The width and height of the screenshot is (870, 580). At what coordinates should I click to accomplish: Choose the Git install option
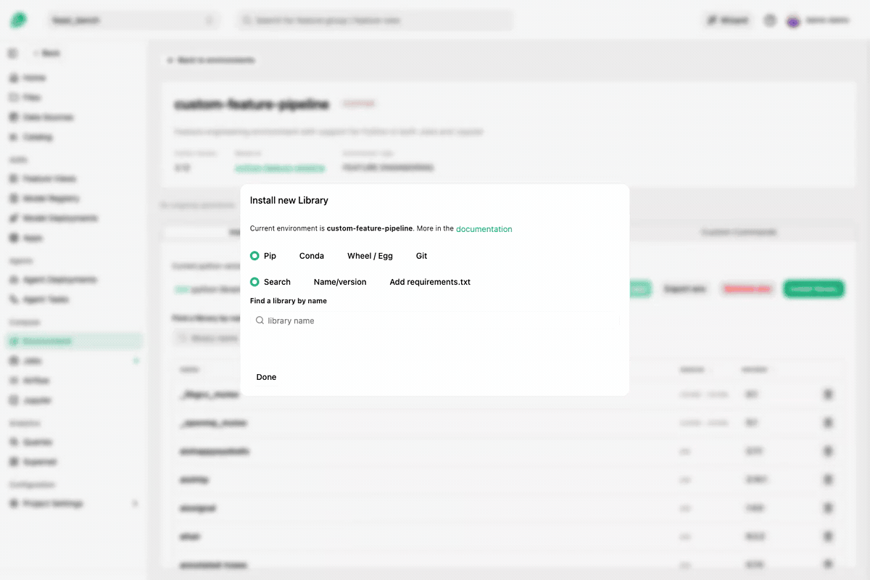coord(421,256)
